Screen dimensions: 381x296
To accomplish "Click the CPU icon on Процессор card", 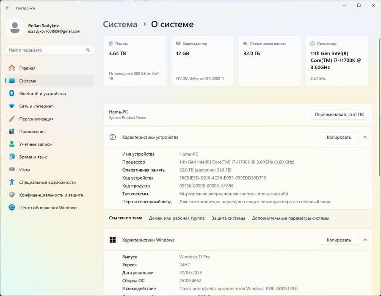I will (x=312, y=44).
